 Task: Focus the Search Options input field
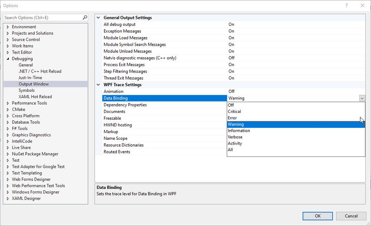43,17
